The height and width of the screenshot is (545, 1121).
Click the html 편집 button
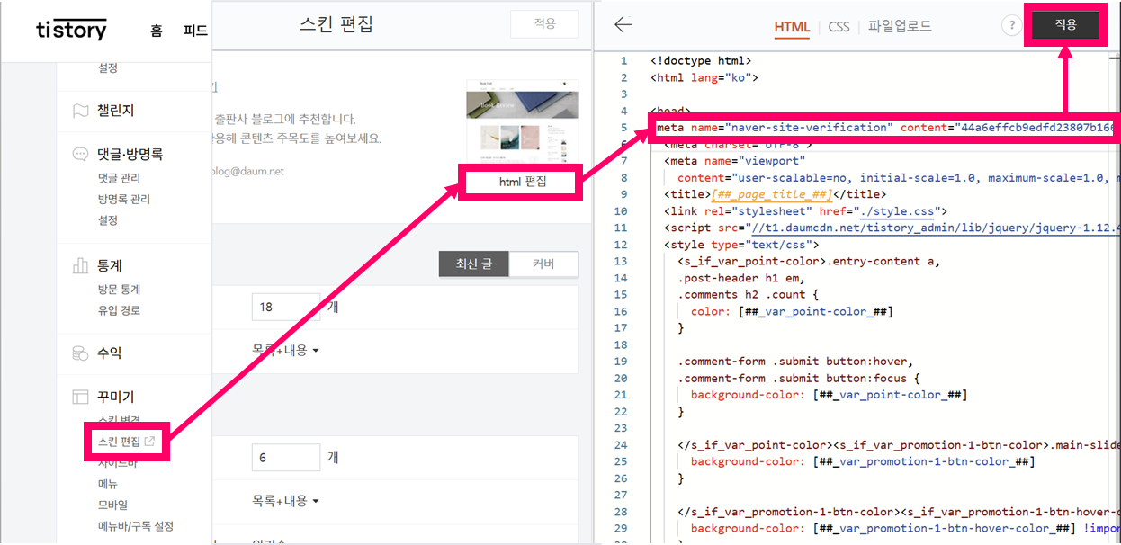pyautogui.click(x=524, y=183)
